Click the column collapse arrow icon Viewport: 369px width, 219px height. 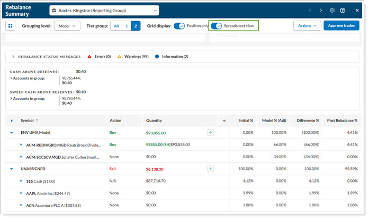coord(224,121)
